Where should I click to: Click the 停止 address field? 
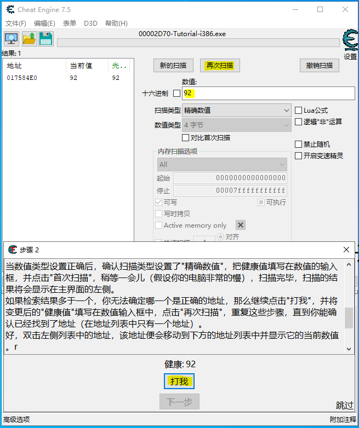(x=230, y=190)
